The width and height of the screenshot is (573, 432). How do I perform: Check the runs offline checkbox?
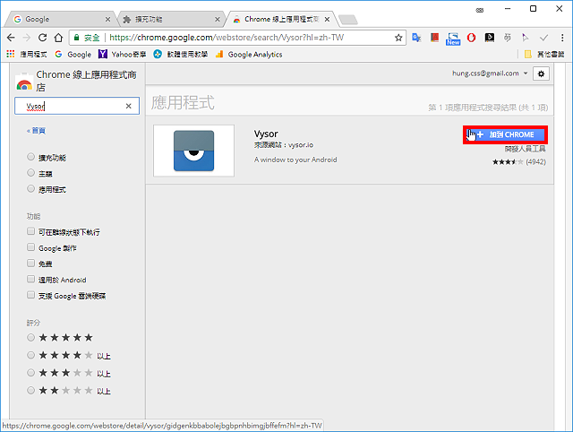pos(30,231)
